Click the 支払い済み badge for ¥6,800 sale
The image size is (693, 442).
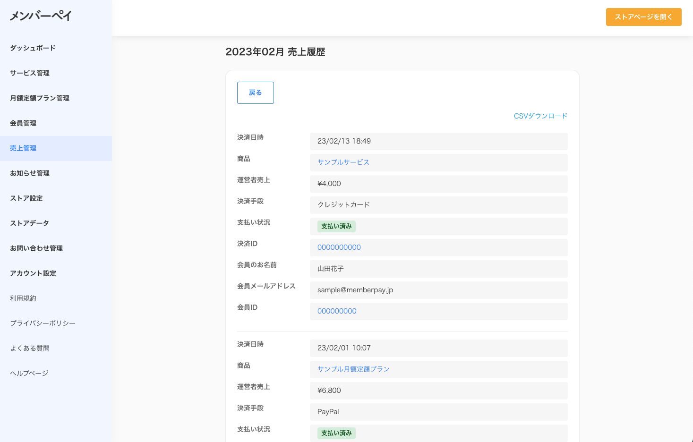click(x=336, y=433)
